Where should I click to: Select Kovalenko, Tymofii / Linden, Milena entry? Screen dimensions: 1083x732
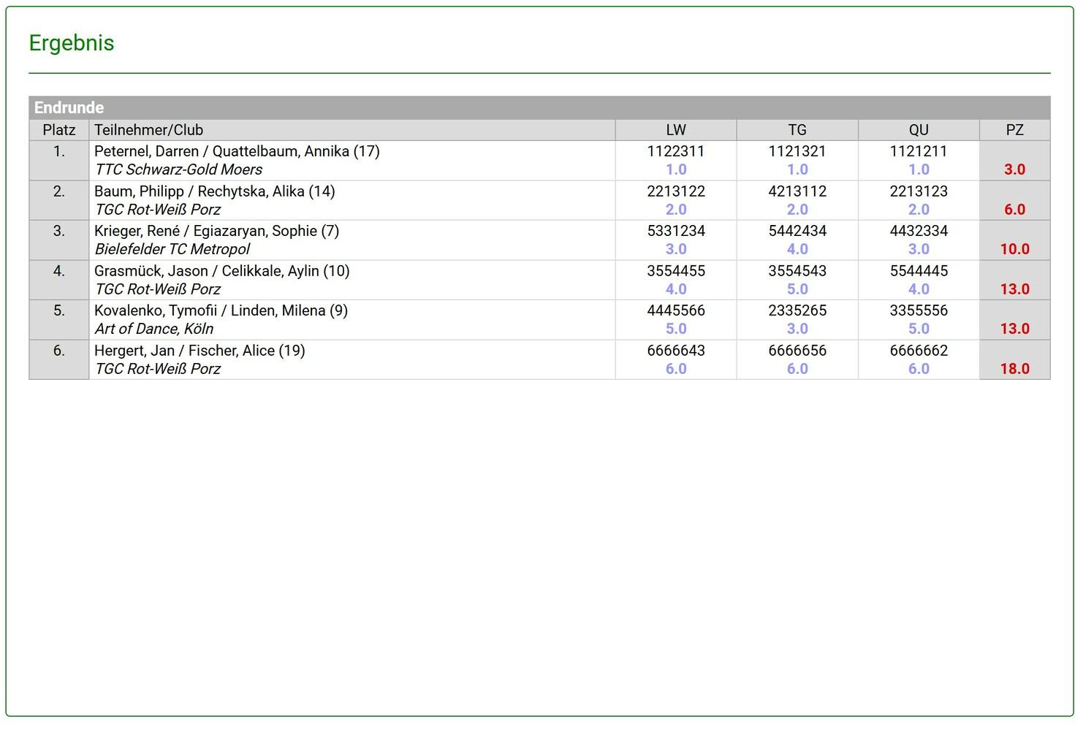coord(221,310)
